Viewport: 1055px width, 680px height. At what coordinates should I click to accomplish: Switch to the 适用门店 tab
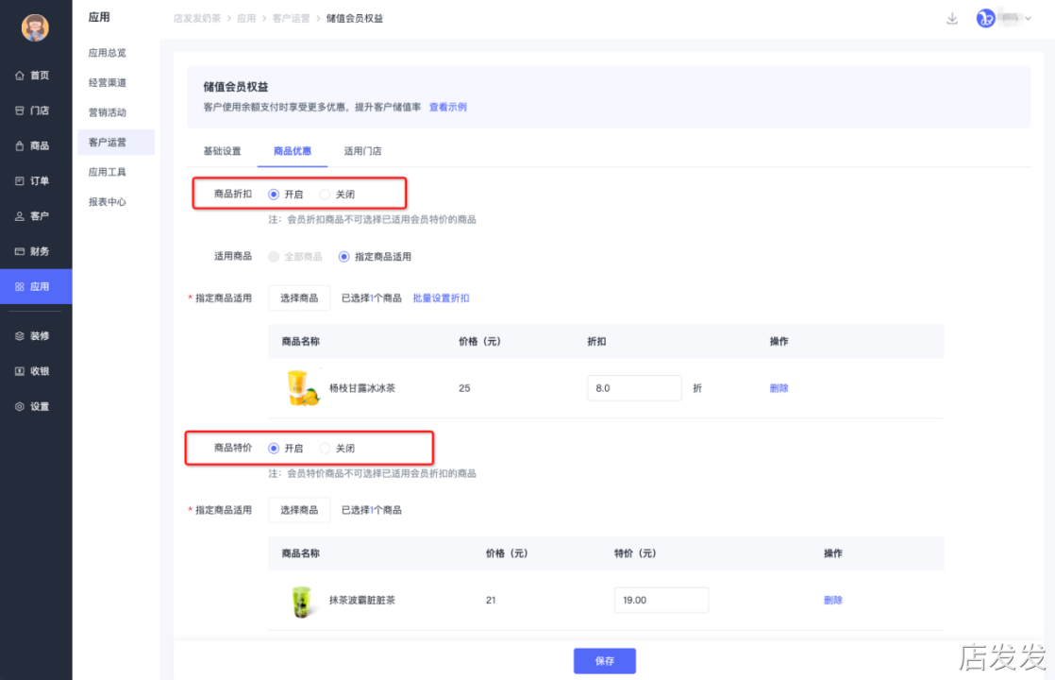pos(362,151)
